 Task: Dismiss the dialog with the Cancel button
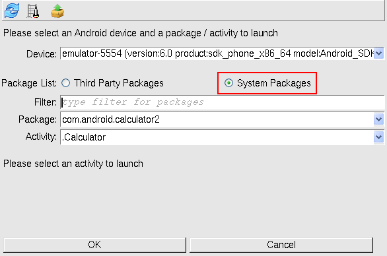click(x=281, y=245)
